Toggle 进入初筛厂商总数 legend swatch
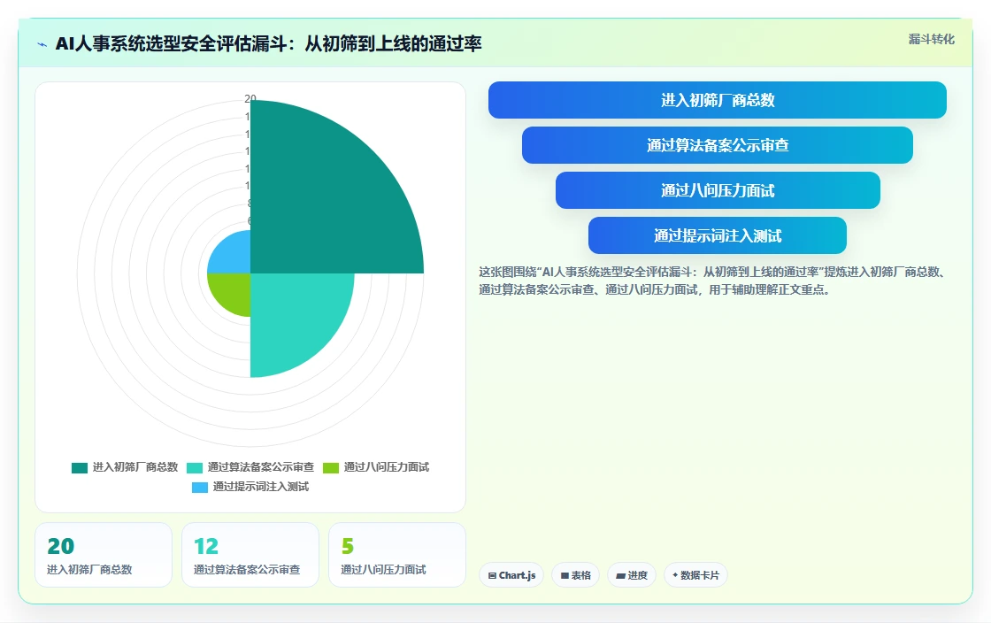991x623 pixels. click(x=80, y=467)
